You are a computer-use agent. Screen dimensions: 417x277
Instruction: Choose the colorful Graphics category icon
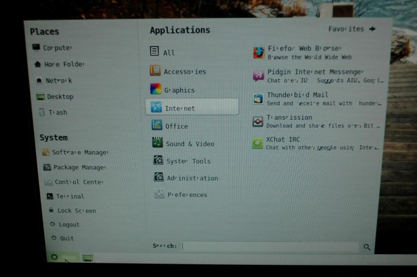156,89
